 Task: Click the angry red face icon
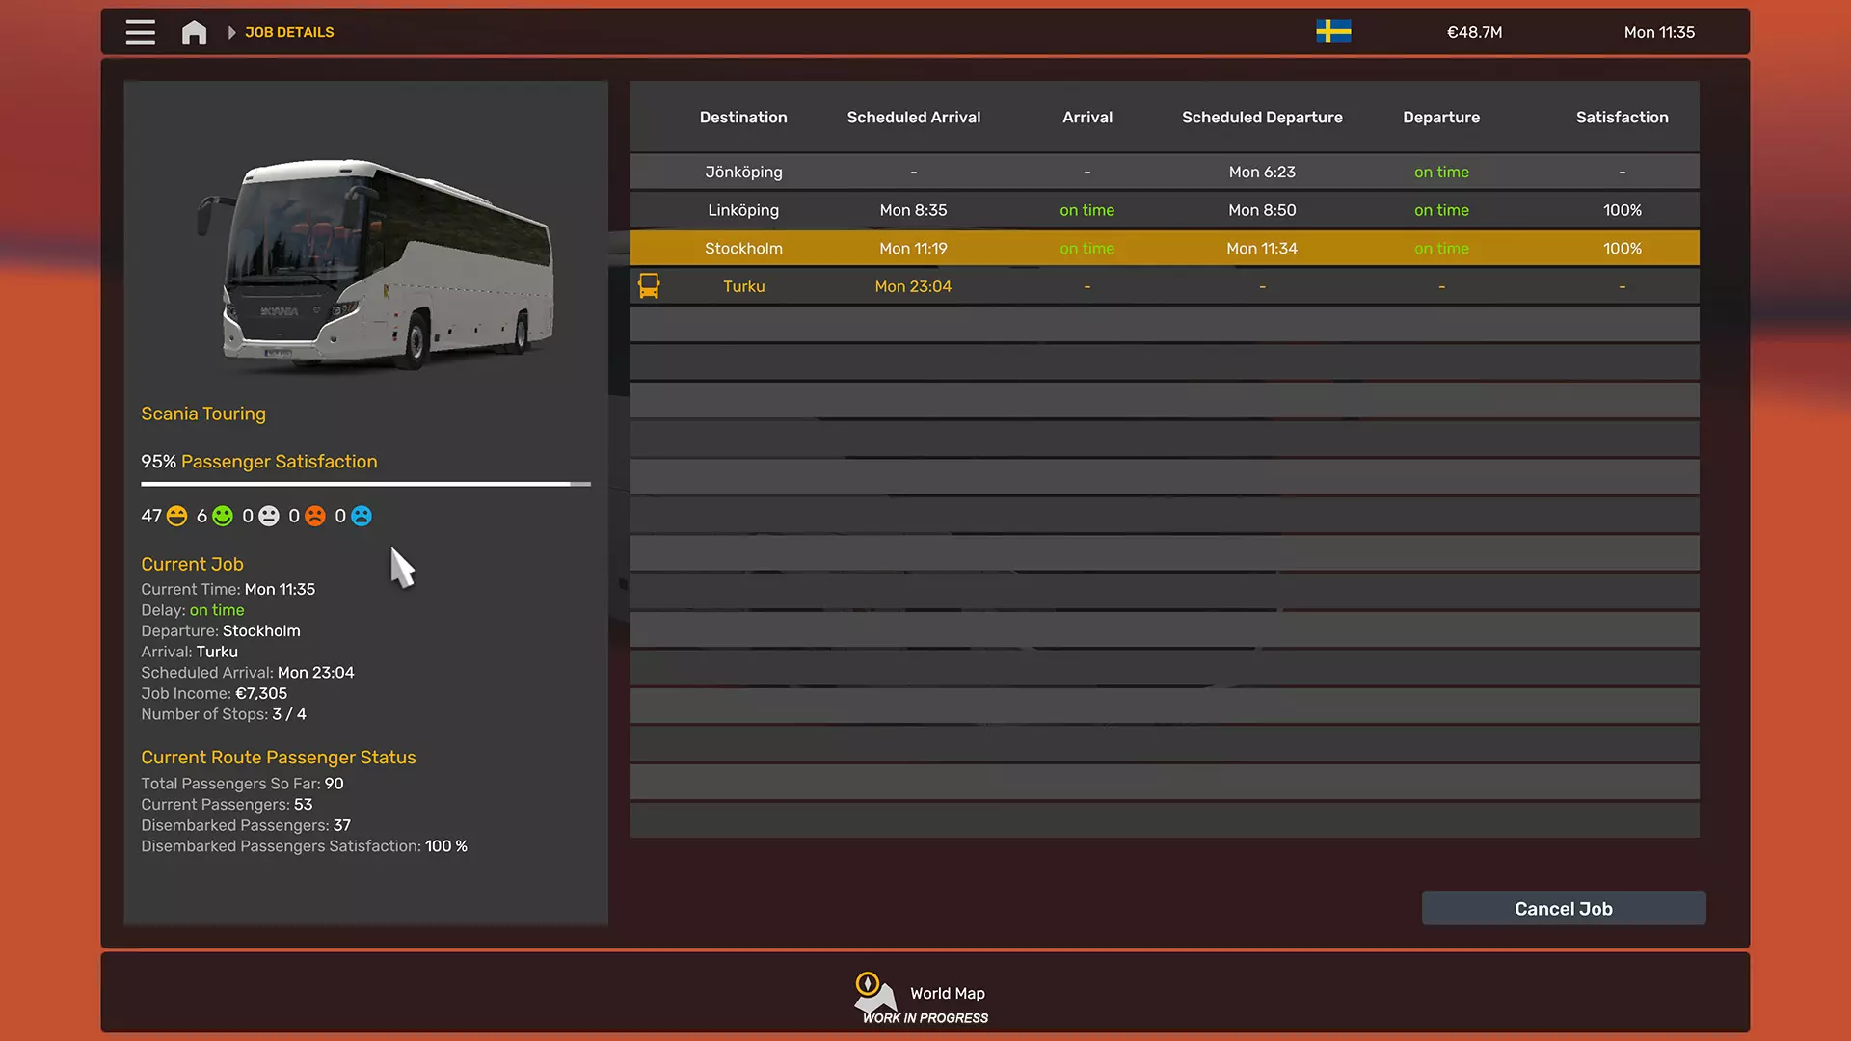point(315,517)
